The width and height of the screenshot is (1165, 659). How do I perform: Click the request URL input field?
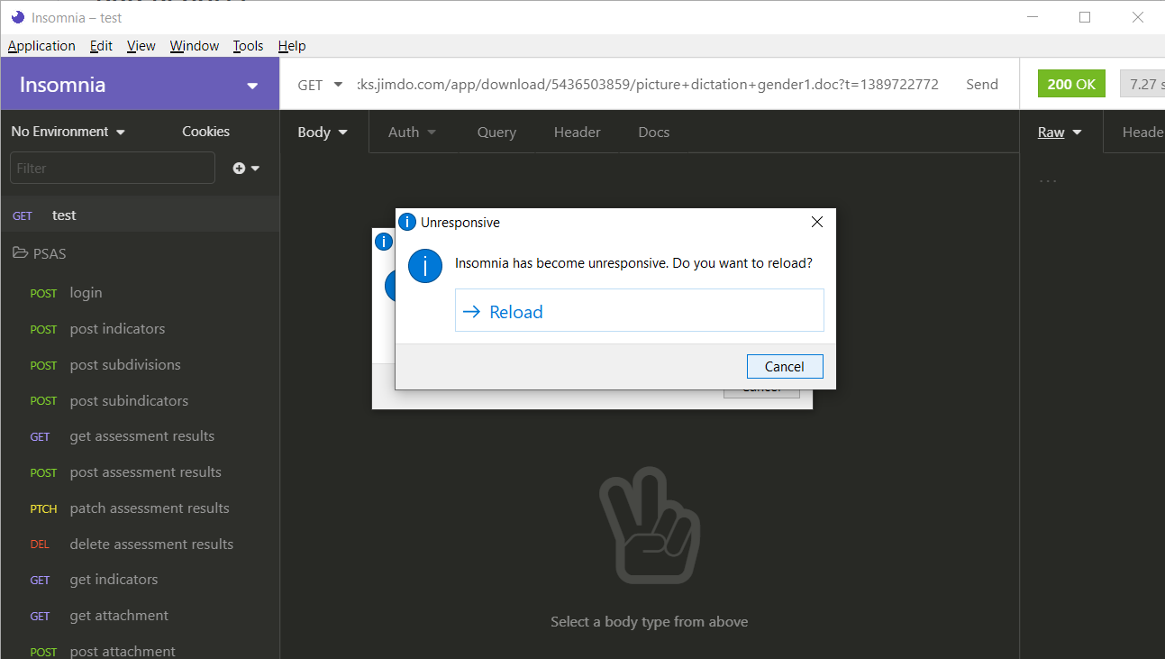[x=631, y=84]
